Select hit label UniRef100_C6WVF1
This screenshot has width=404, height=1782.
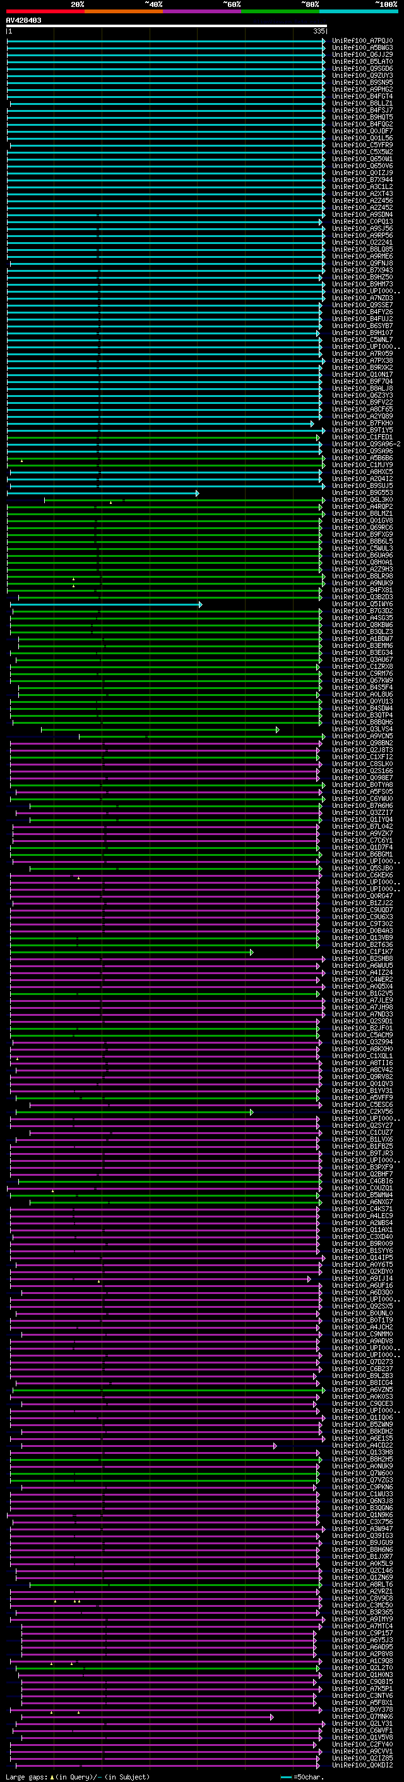362,1730
